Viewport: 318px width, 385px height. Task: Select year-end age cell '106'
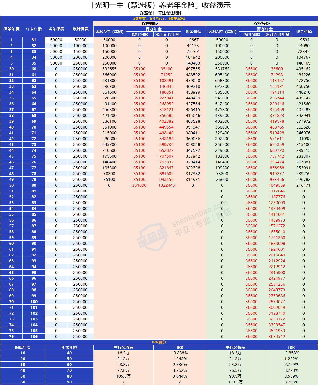click(x=34, y=337)
